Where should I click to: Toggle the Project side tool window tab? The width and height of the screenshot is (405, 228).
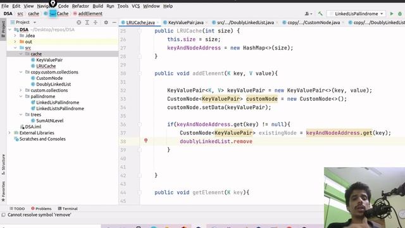[x=3, y=28]
